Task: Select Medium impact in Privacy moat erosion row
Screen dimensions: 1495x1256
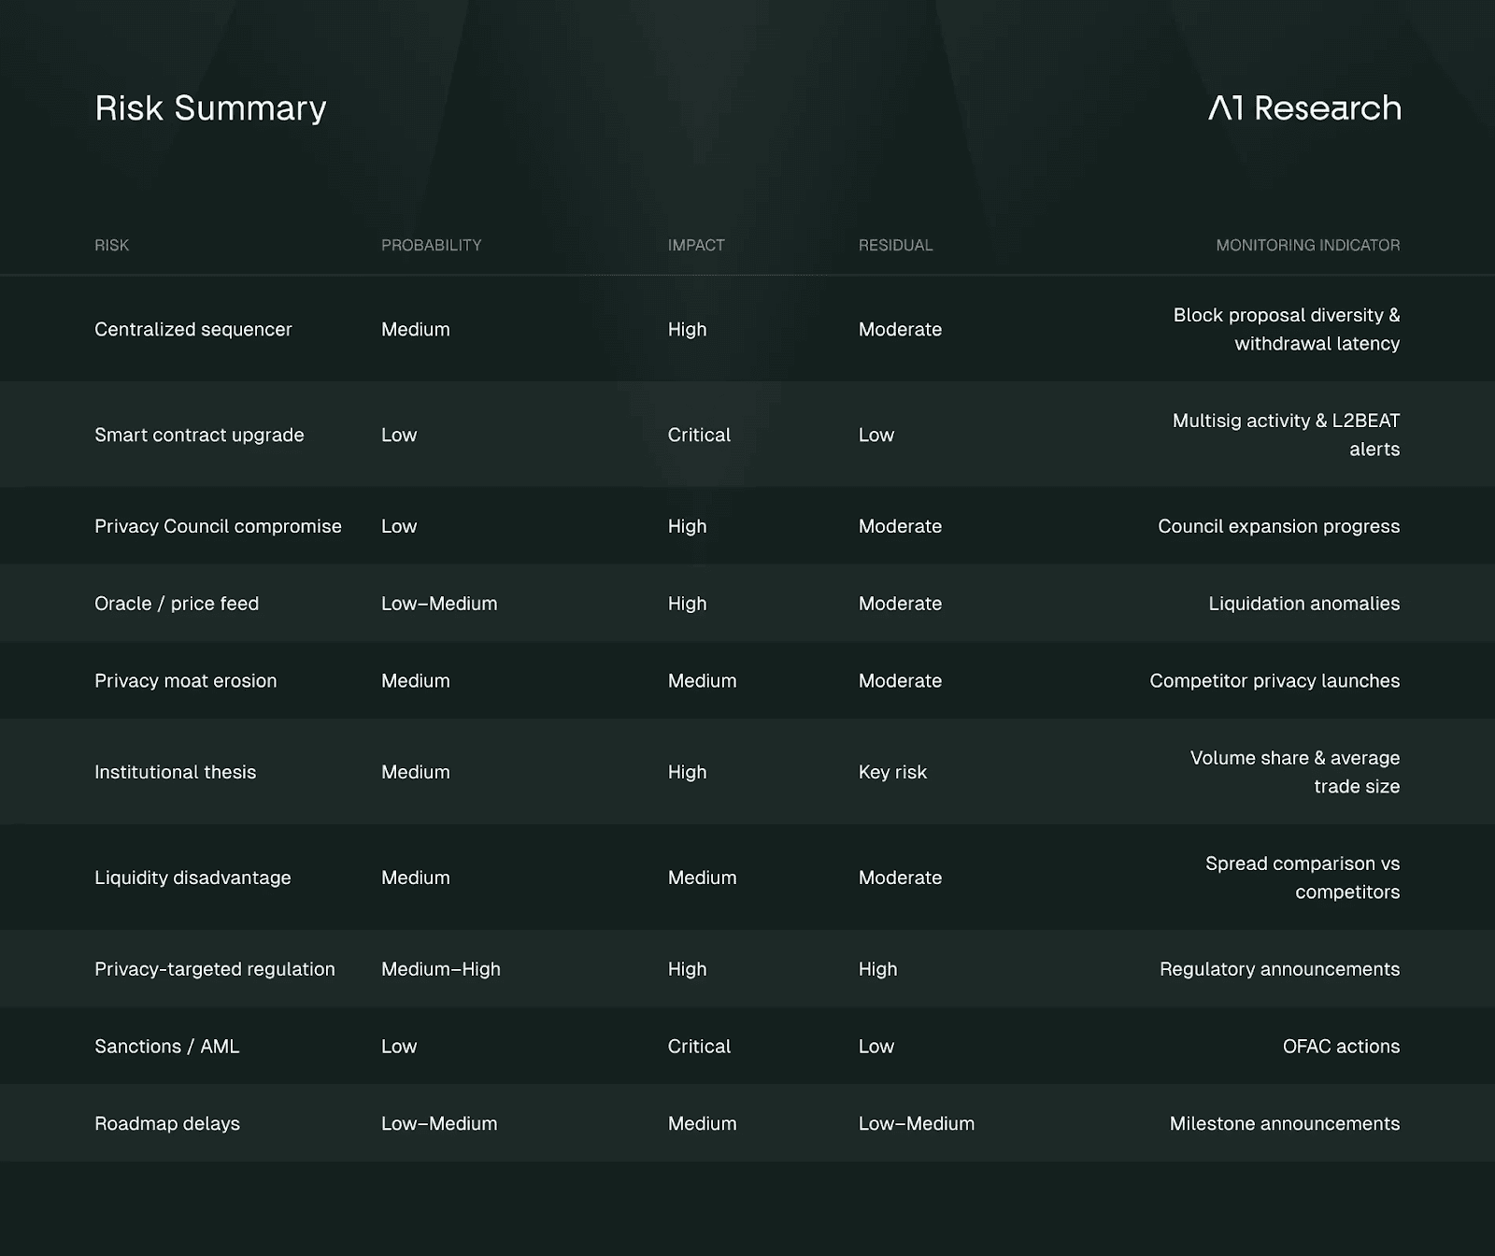Action: pos(702,680)
